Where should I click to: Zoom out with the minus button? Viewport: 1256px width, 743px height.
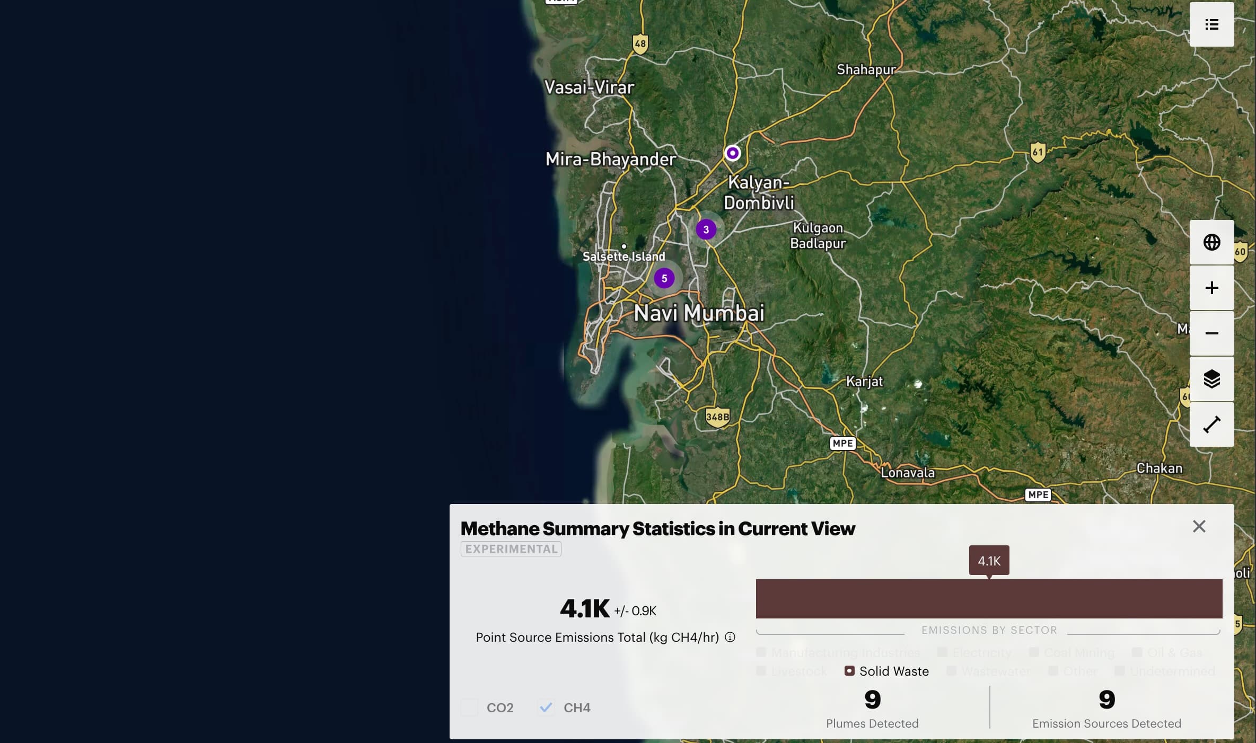(1211, 333)
